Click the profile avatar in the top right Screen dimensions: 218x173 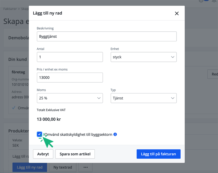click(x=202, y=1)
